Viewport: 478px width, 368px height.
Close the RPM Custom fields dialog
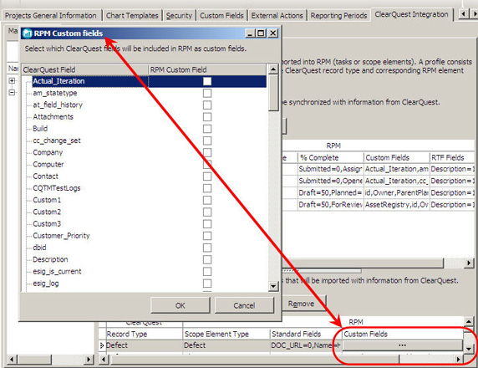[x=272, y=33]
